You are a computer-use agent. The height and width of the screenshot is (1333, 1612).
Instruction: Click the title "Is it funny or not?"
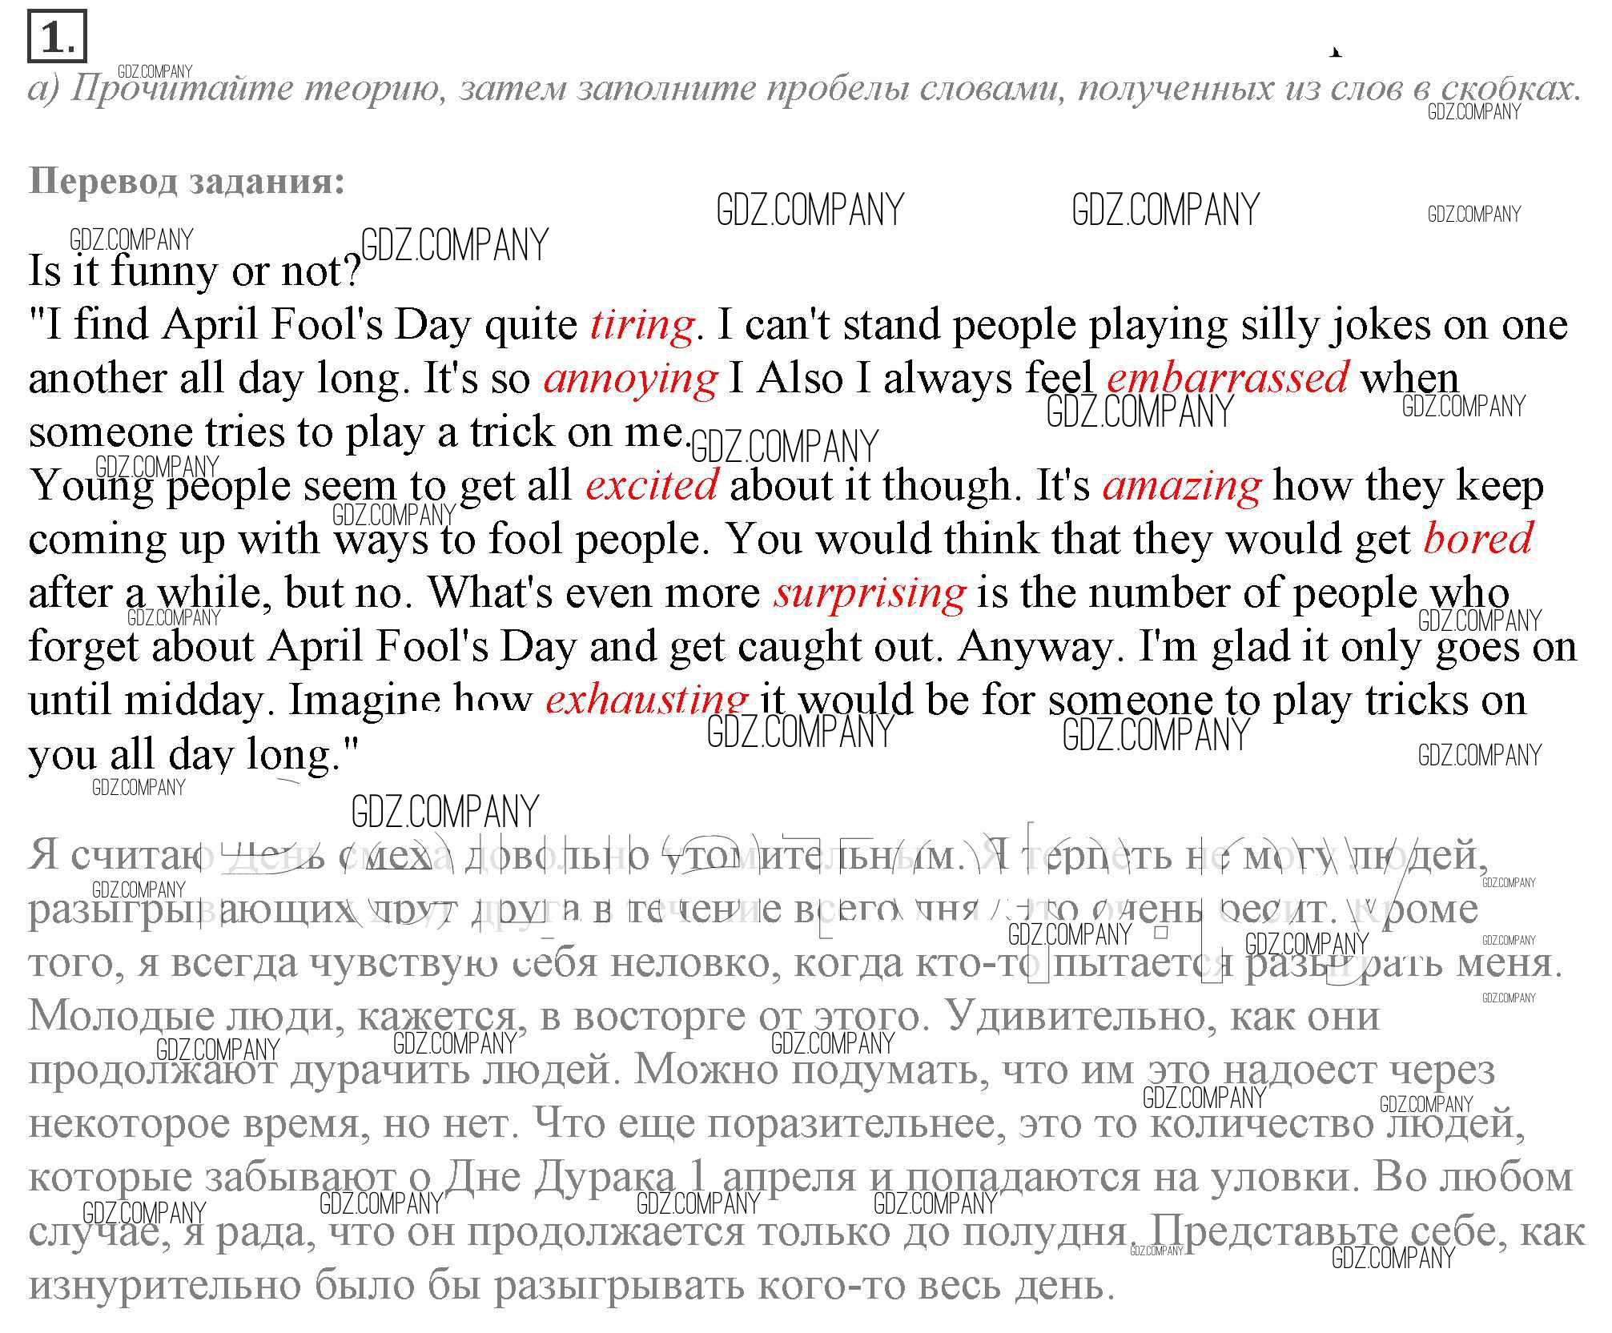pos(195,272)
